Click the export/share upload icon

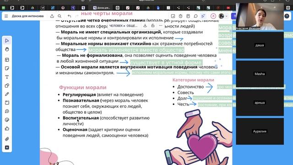click(x=52, y=16)
